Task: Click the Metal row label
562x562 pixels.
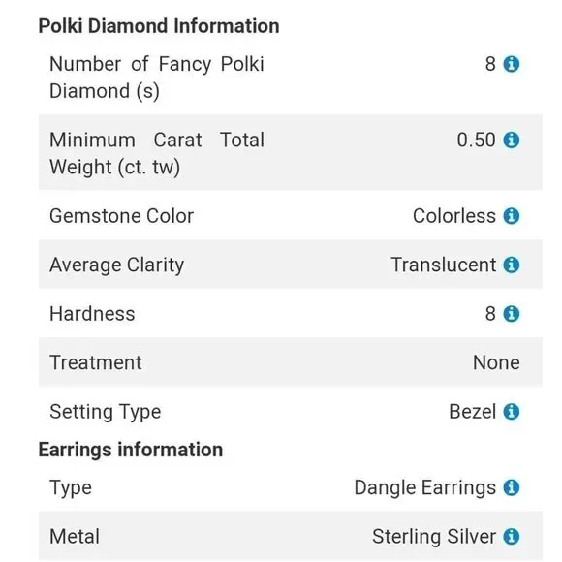Action: click(75, 537)
